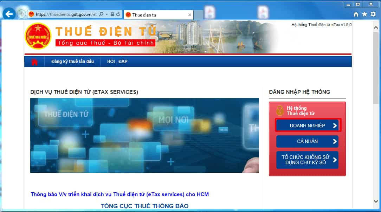Image resolution: width=381 pixels, height=212 pixels.
Task: Click the browser Home icon
Action: pyautogui.click(x=355, y=14)
